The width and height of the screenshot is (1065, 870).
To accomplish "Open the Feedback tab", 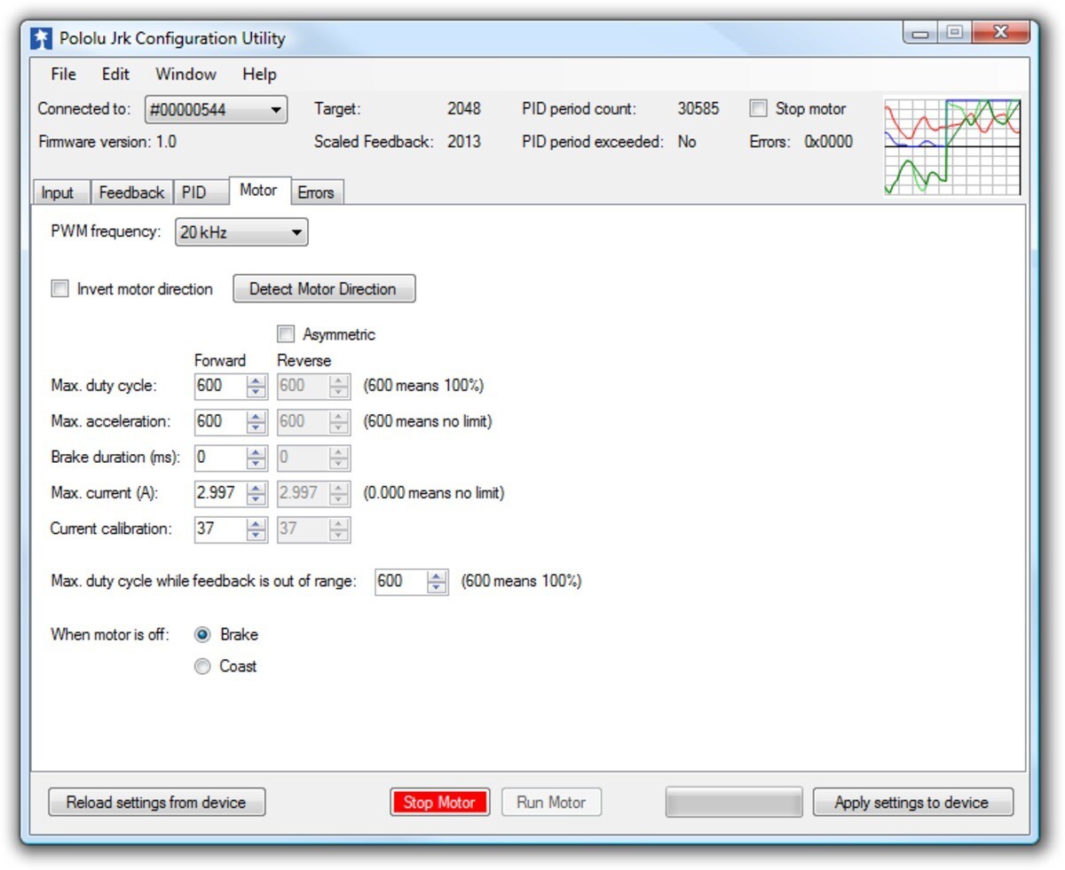I will [131, 192].
